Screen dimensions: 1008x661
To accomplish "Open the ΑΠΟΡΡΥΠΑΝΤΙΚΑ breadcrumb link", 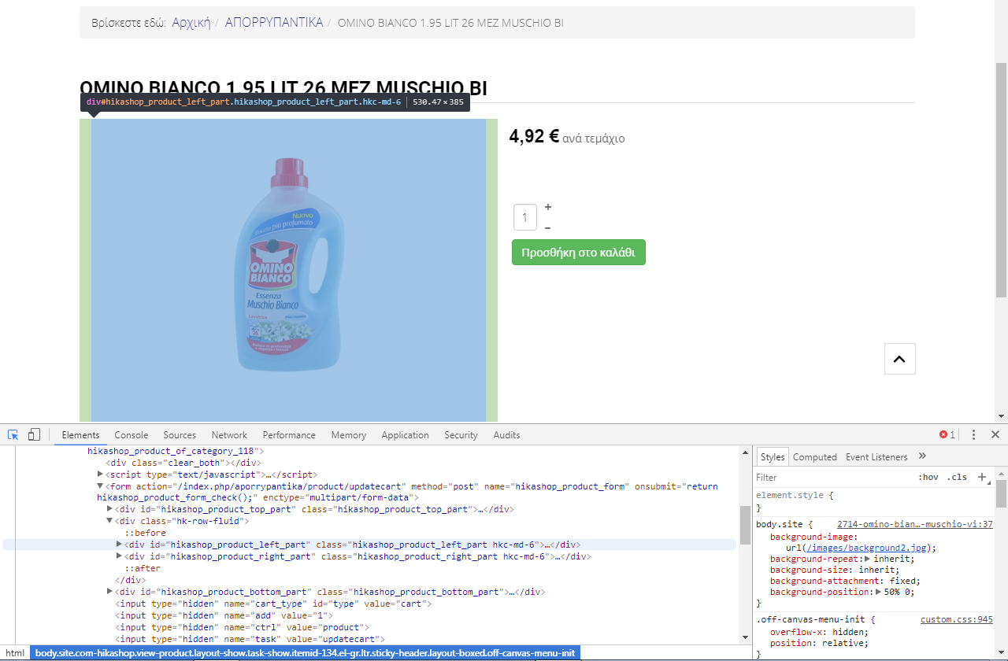I will 274,23.
